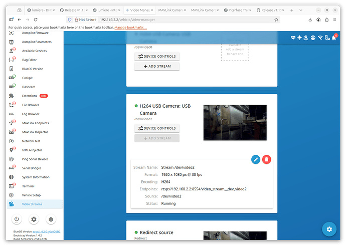Click the health monitor heart icon
This screenshot has width=346, height=246.
[x=293, y=38]
